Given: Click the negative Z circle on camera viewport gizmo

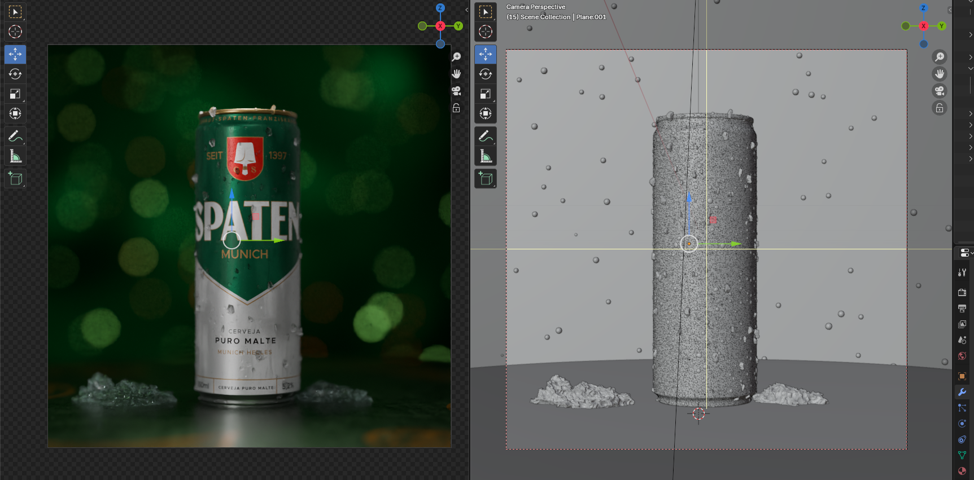Looking at the screenshot, I should tap(924, 44).
